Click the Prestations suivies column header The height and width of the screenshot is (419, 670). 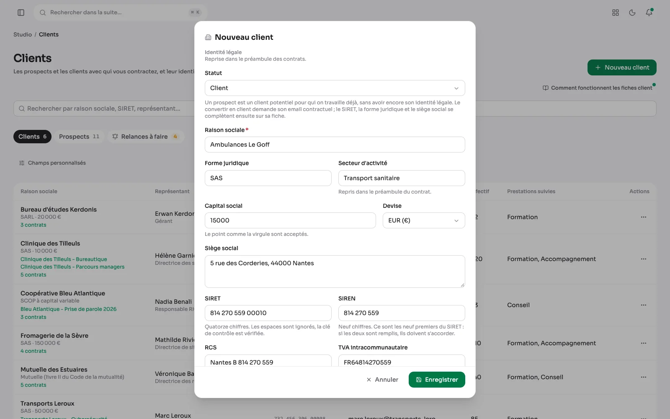click(x=531, y=191)
